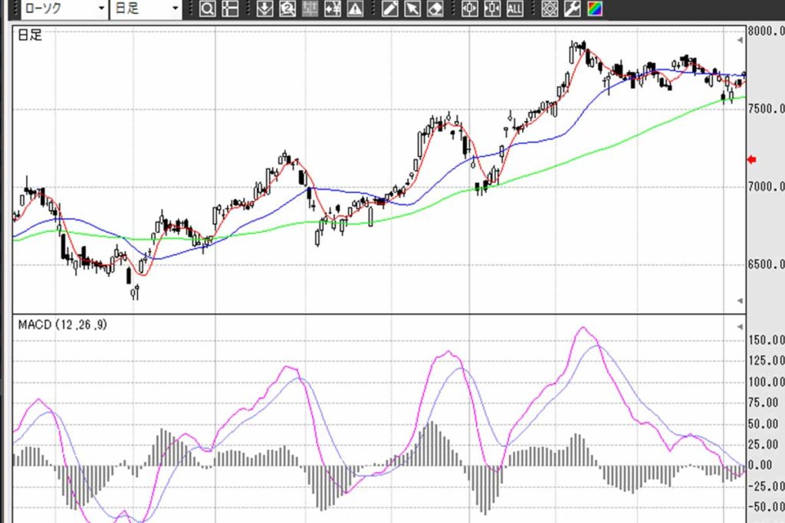Open the wrench settings tool

pyautogui.click(x=572, y=9)
